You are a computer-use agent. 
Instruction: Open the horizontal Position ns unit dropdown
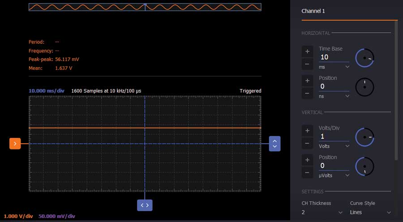click(334, 96)
